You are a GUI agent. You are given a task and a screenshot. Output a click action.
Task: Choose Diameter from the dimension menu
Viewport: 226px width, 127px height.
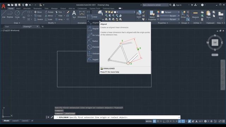[93, 47]
